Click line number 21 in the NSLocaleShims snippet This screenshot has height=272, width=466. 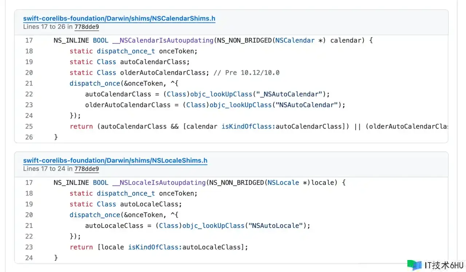[x=29, y=226]
